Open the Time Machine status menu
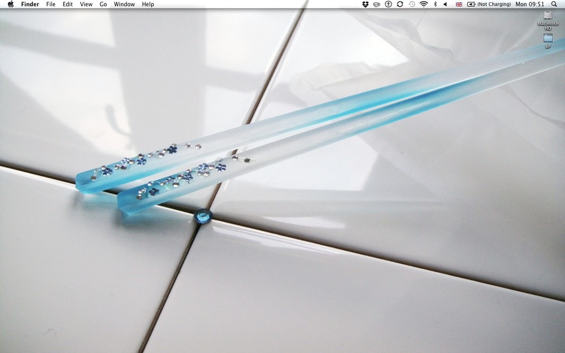Viewport: 565px width, 353px height. 412,4
